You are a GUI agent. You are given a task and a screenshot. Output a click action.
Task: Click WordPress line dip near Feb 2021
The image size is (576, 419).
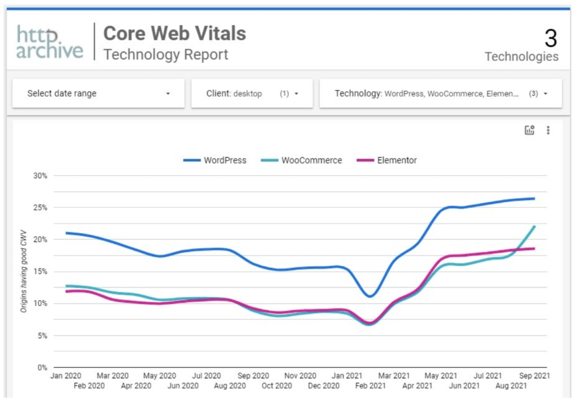tap(369, 296)
